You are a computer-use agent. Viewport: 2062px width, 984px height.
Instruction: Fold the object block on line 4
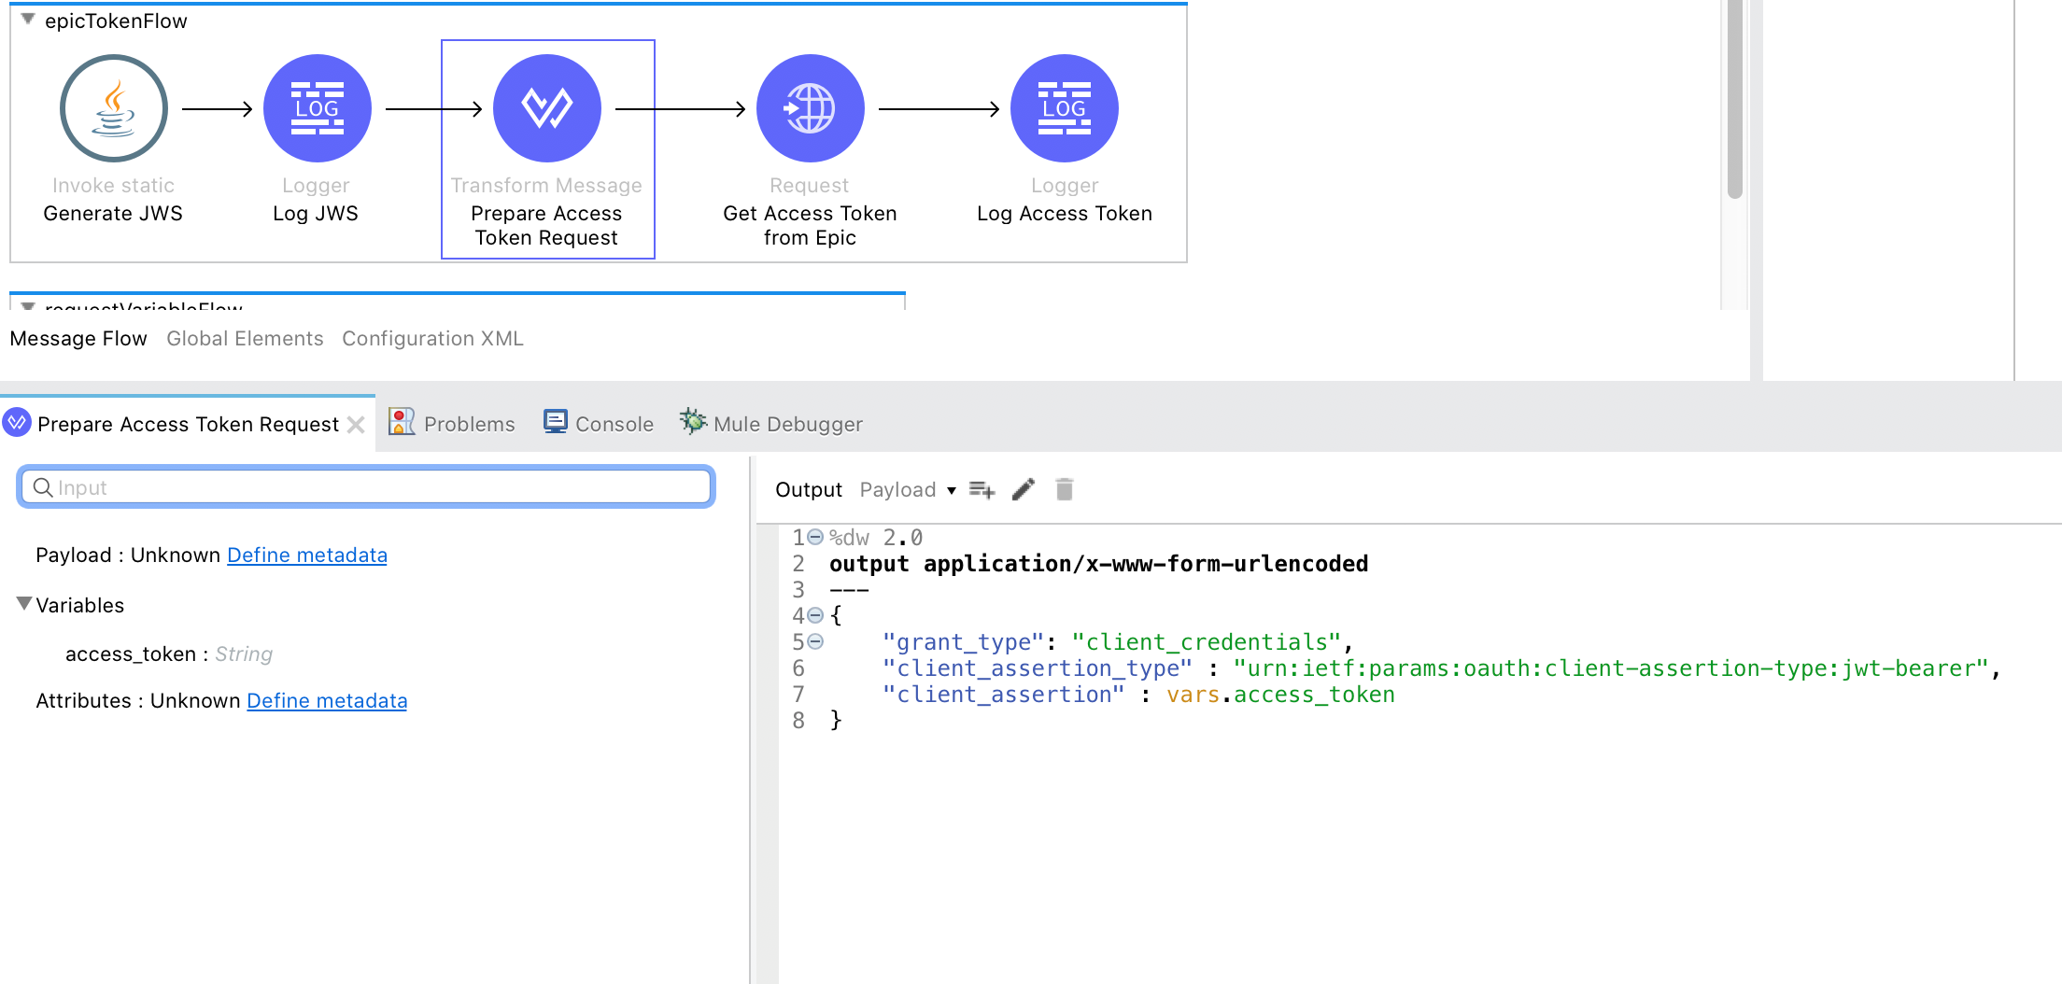pos(815,615)
